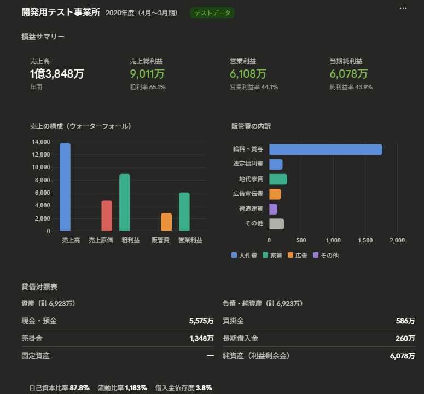Viewport: 424px width, 394px height.
Task: Toggle the 家賃 legend item
Action: pyautogui.click(x=272, y=256)
